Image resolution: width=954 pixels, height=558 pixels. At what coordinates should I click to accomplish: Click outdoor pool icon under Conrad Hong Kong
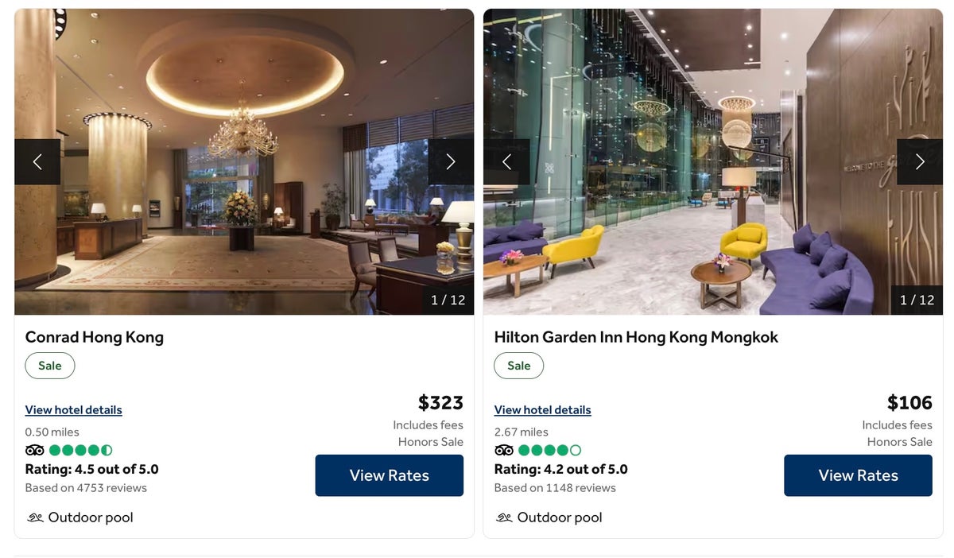[x=35, y=517]
